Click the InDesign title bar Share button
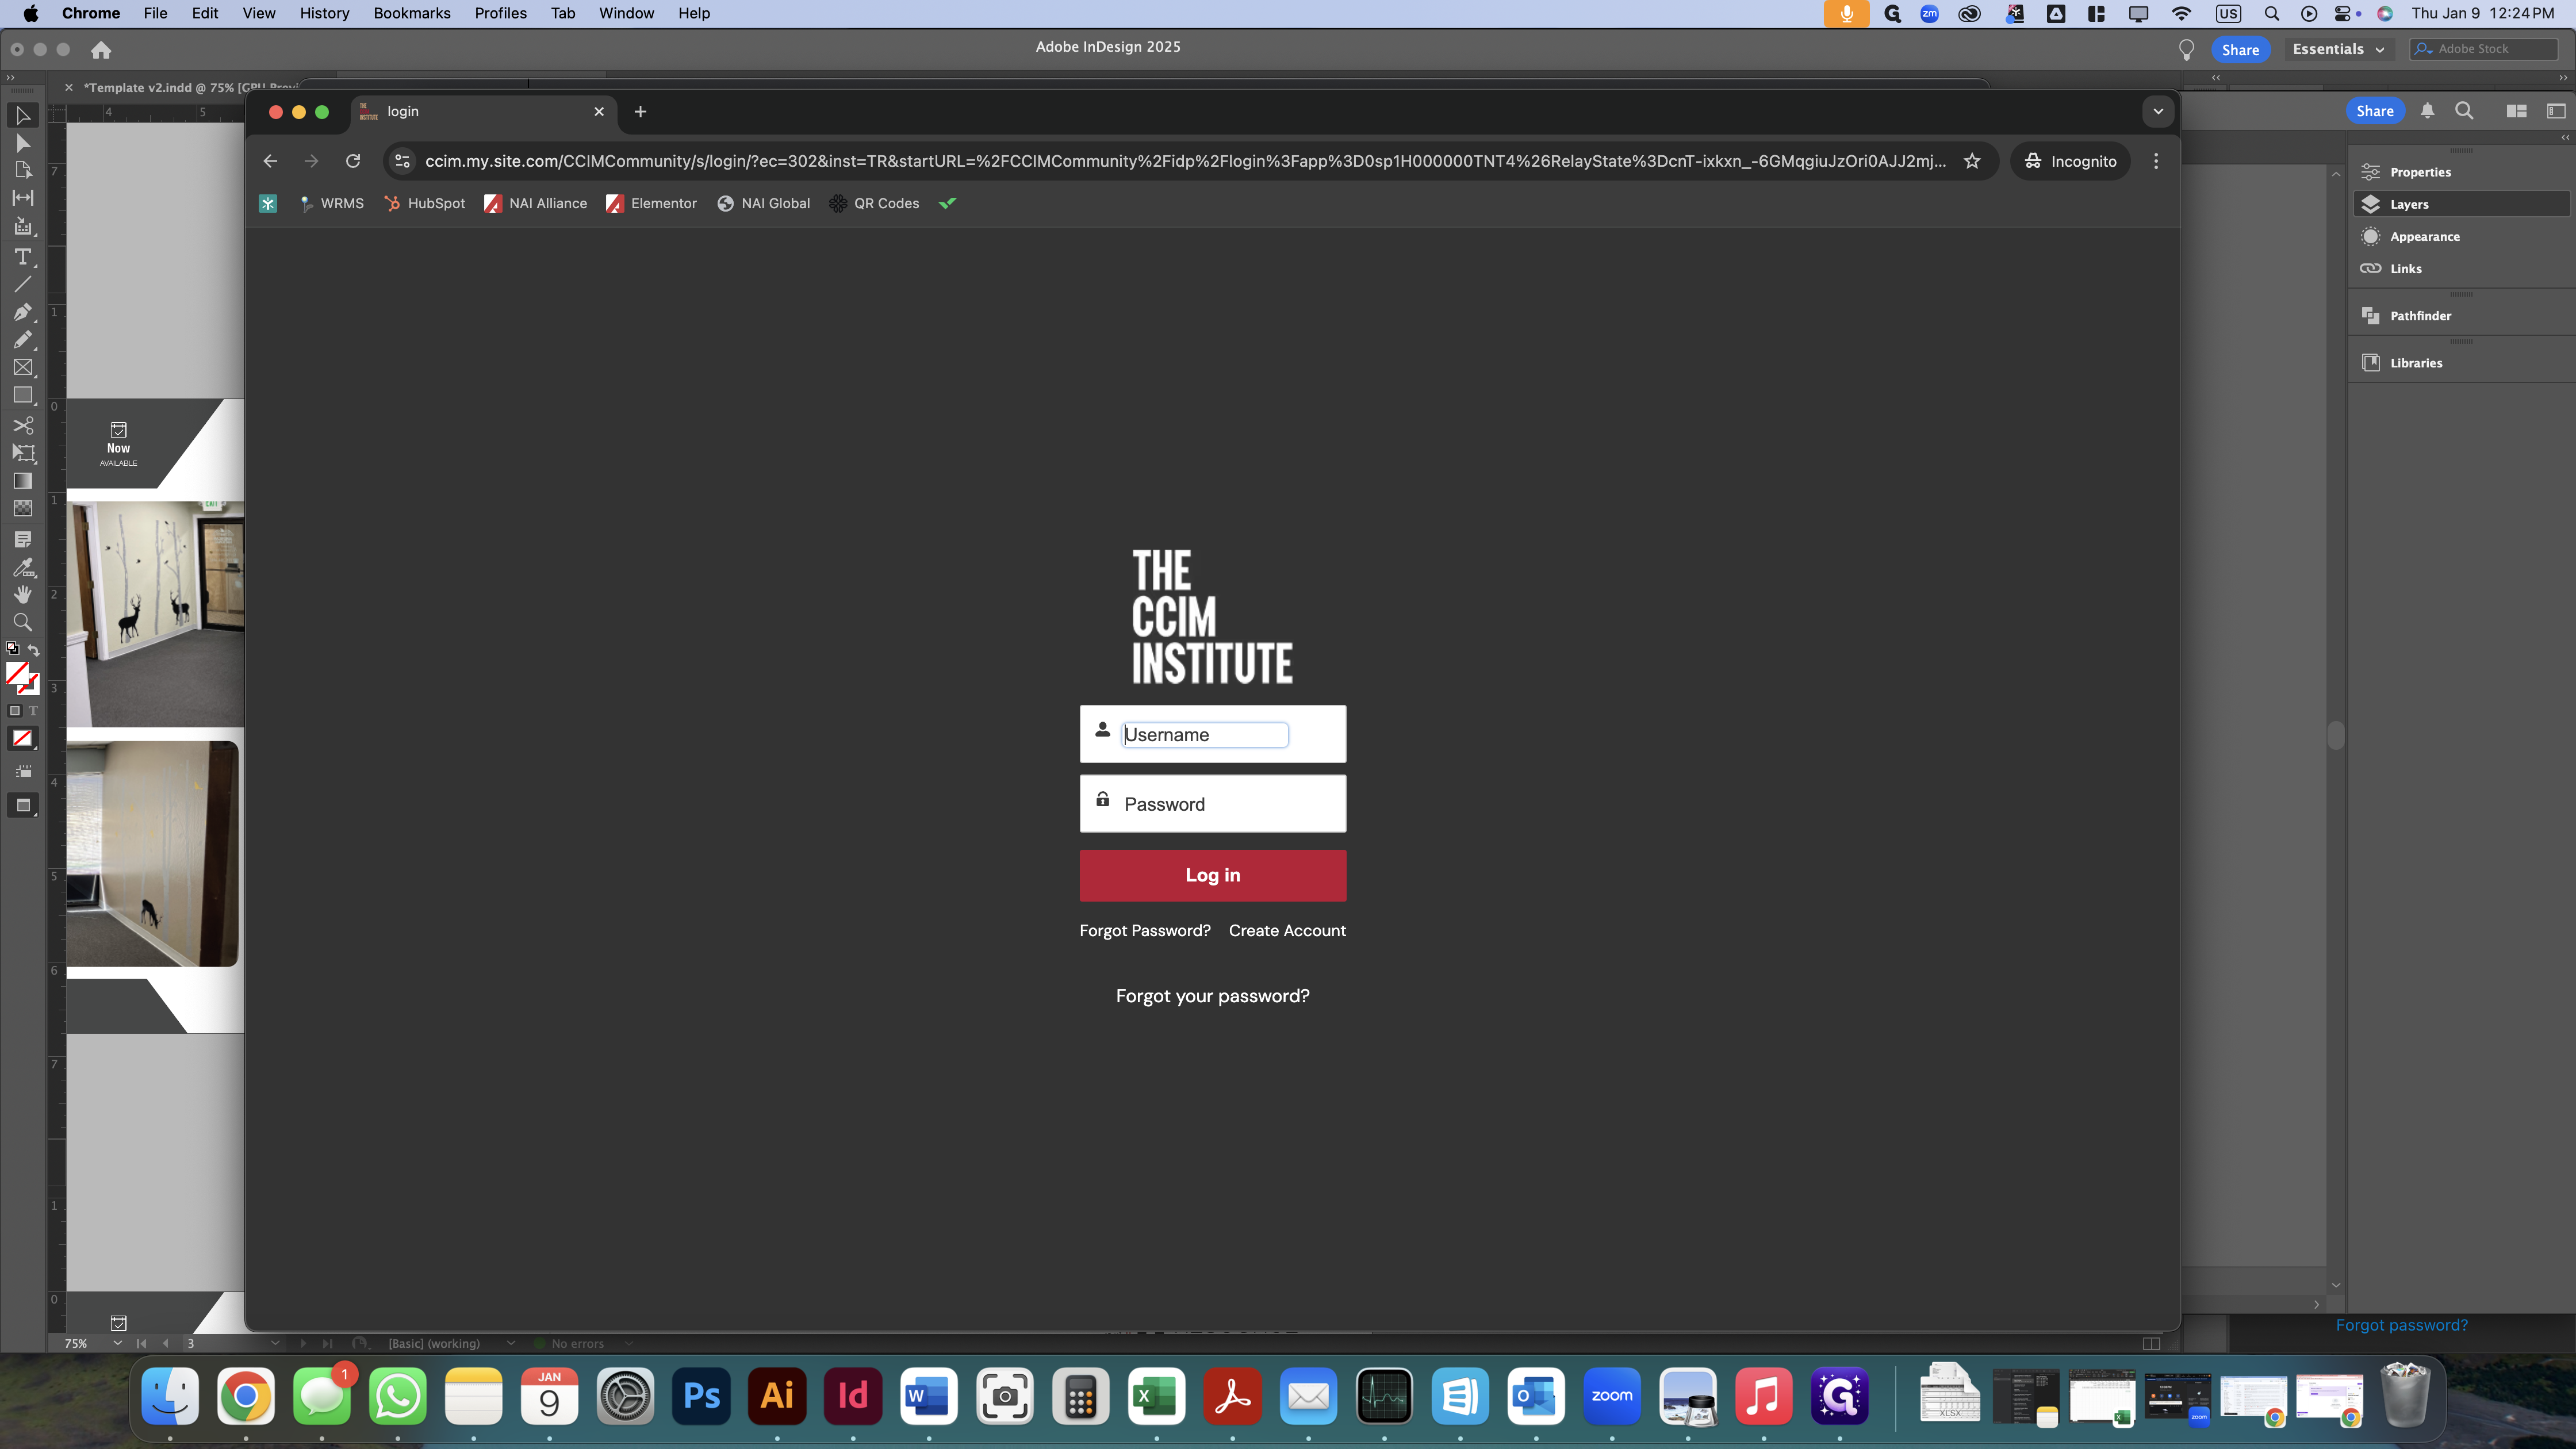2576x1449 pixels. pyautogui.click(x=2240, y=50)
